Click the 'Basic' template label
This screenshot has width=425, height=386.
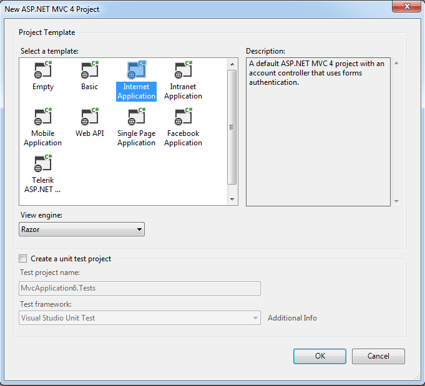tap(89, 87)
